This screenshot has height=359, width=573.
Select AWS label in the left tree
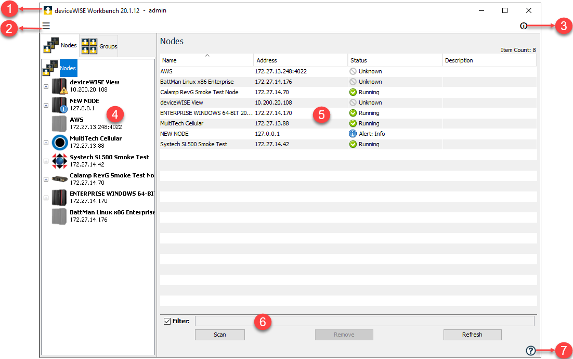pos(77,120)
